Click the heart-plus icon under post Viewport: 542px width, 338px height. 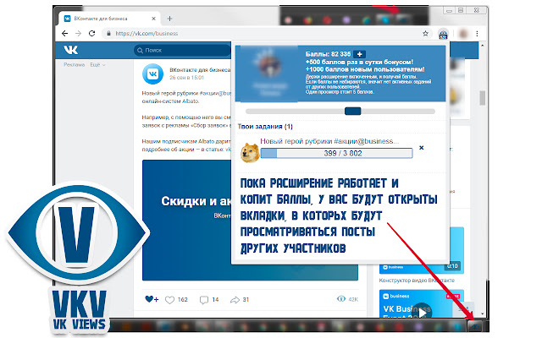[152, 299]
